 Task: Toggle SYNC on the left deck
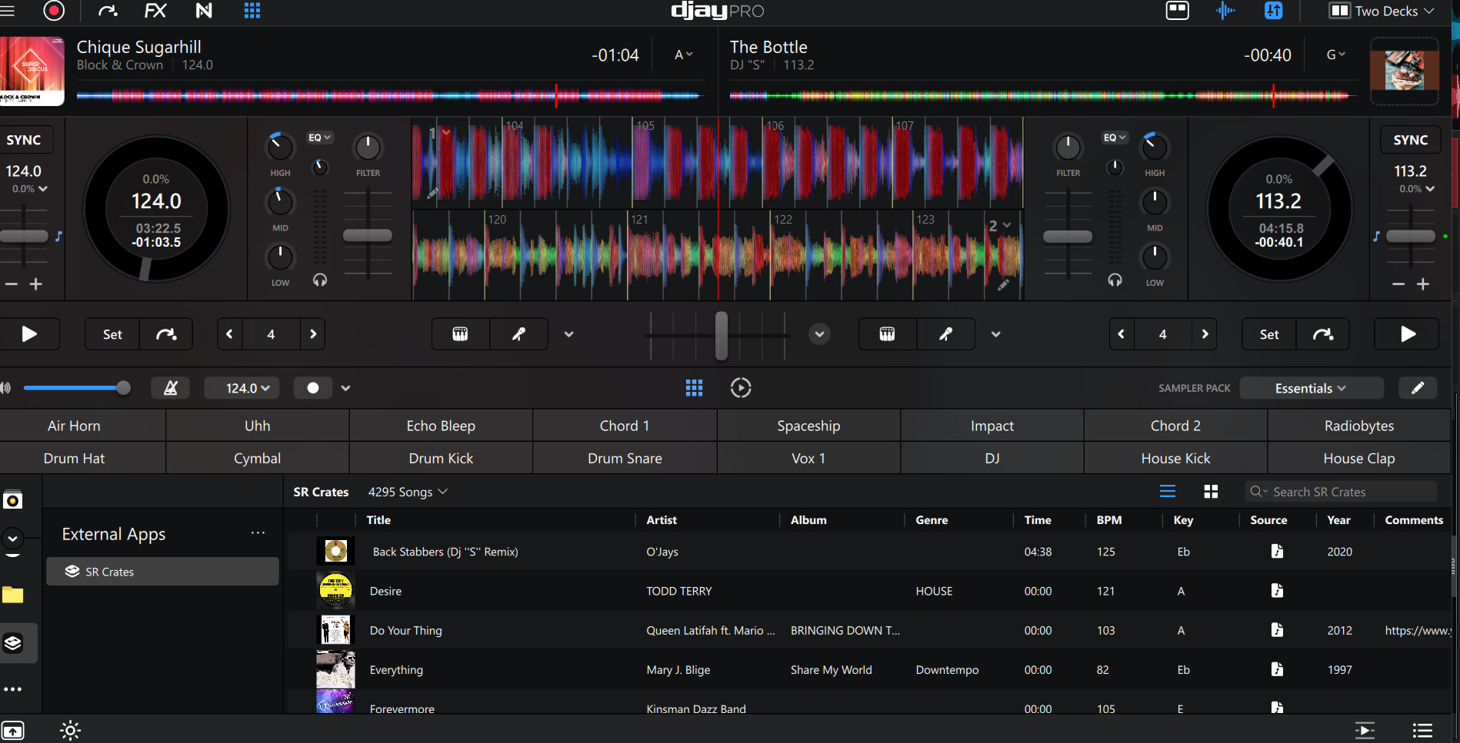[x=24, y=140]
